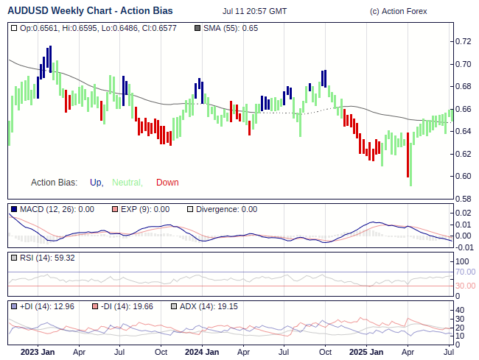The image size is (479, 360).
Task: Select the ADX (14) legend square
Action: click(x=174, y=306)
